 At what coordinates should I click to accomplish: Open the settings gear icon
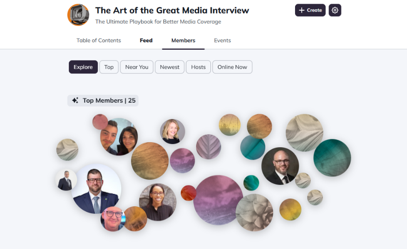tap(335, 10)
